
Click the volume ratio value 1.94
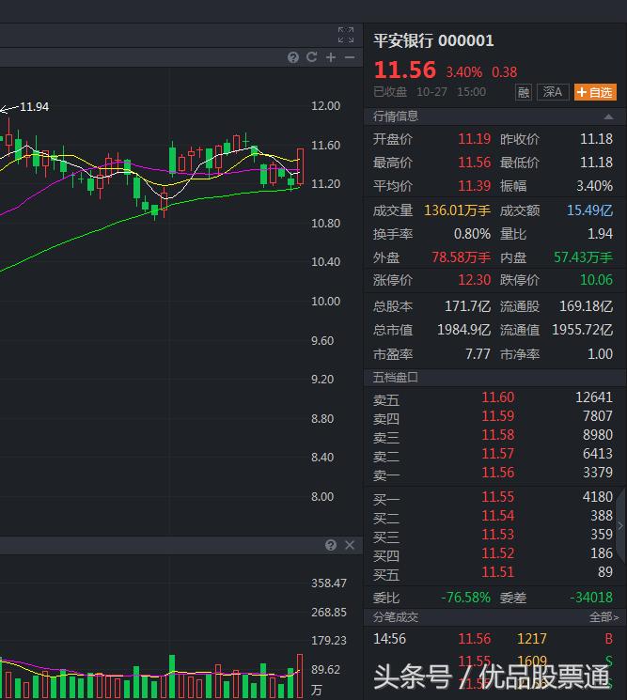pyautogui.click(x=600, y=234)
